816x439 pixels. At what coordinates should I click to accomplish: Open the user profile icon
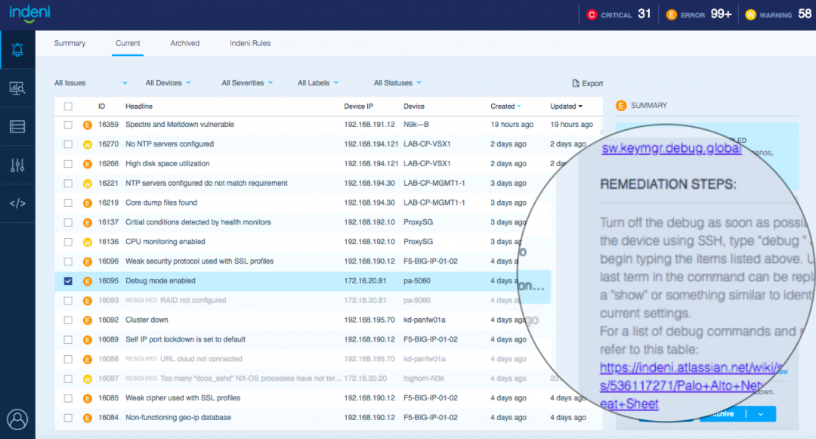click(17, 419)
